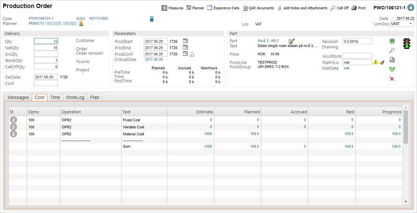This screenshot has height=213, width=417.
Task: Open the ProdConf calendar picker
Action: [185, 54]
